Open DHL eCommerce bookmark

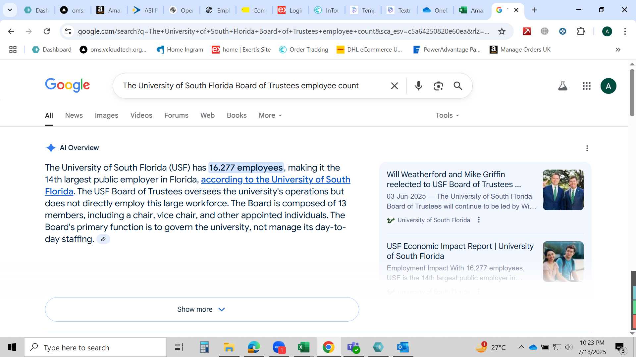[369, 50]
